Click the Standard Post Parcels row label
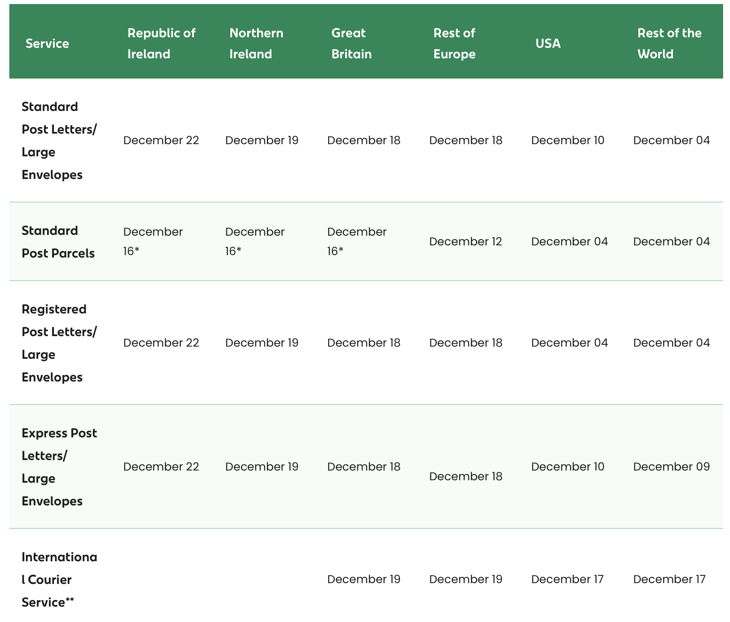The width and height of the screenshot is (730, 622). click(x=58, y=242)
